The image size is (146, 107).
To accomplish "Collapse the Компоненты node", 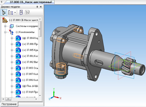I will click(x=5, y=32).
